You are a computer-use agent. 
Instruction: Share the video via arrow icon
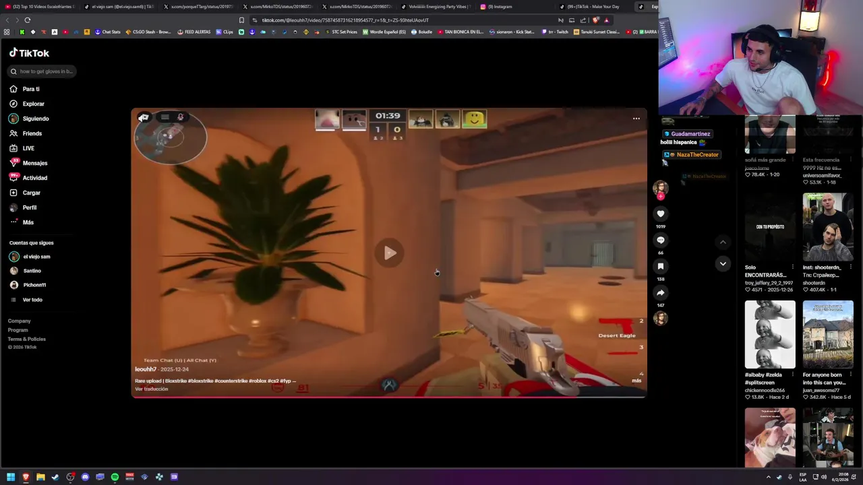coord(661,292)
